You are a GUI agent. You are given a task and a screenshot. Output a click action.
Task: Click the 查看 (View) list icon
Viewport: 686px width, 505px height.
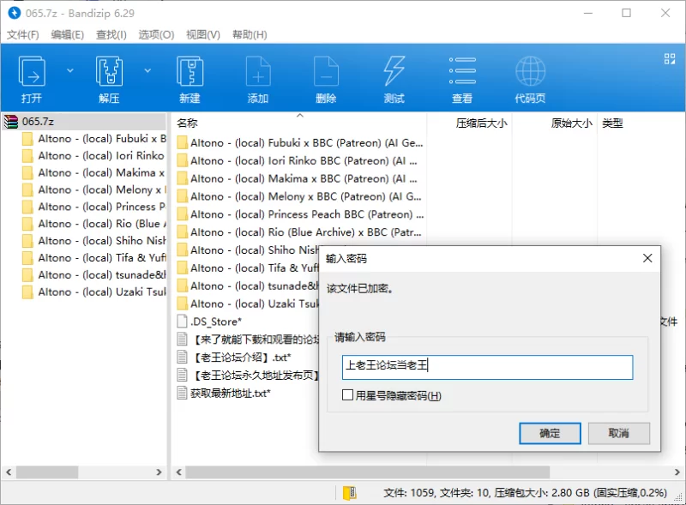462,70
